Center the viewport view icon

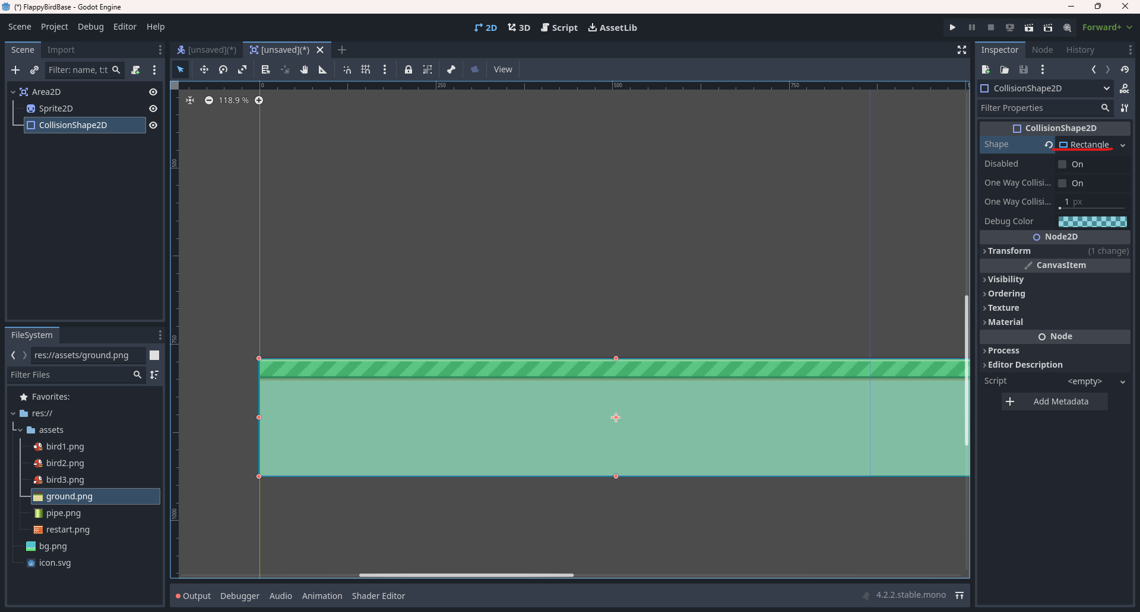[x=190, y=100]
